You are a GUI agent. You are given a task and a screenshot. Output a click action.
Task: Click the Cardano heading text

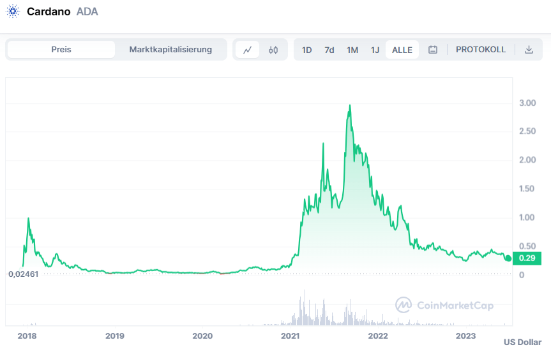point(49,11)
